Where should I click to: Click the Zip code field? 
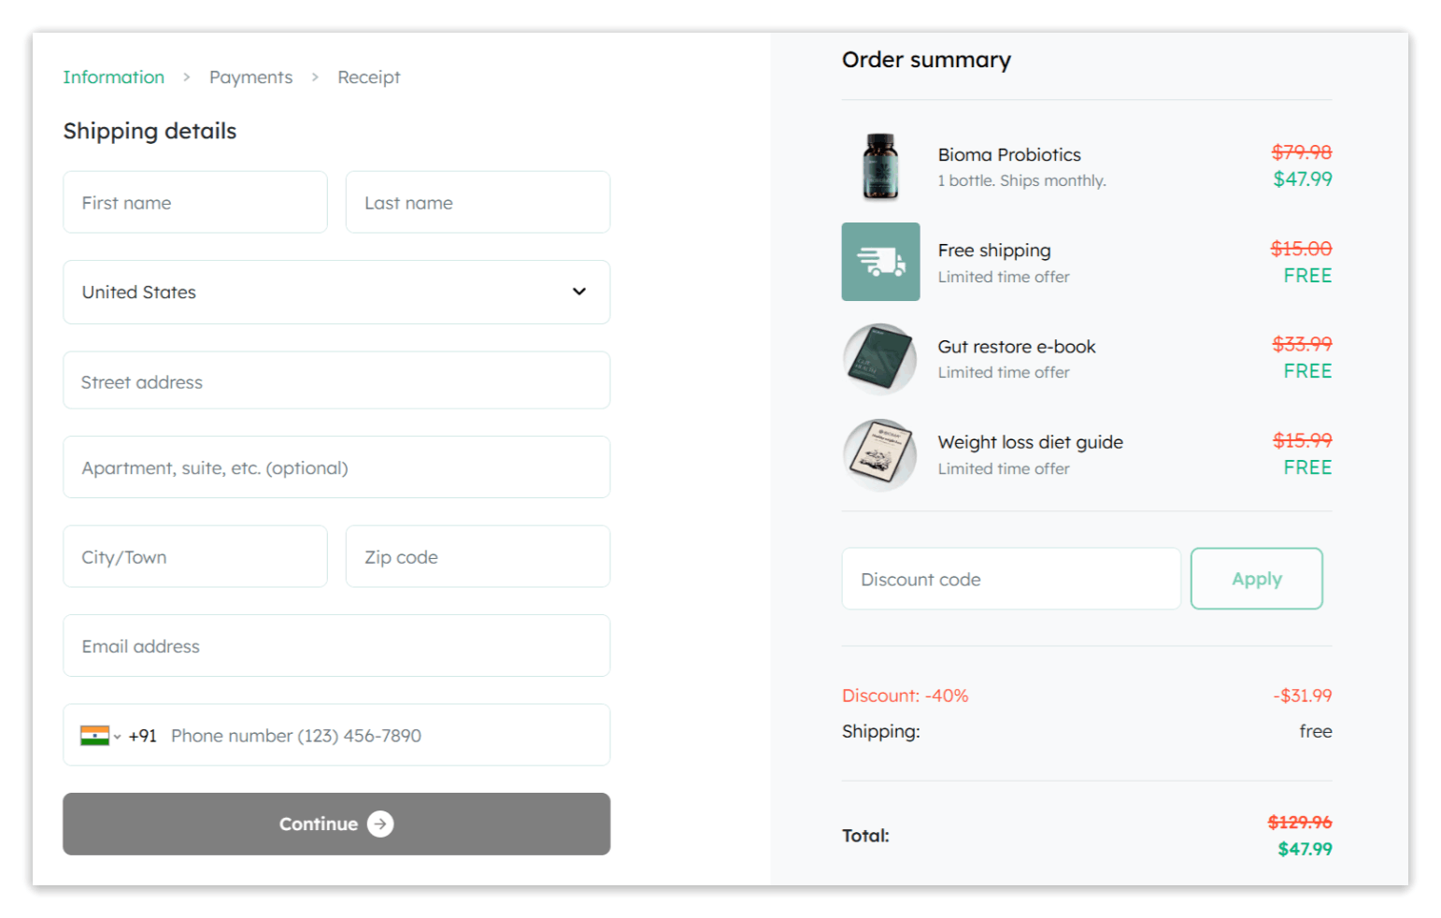(478, 556)
